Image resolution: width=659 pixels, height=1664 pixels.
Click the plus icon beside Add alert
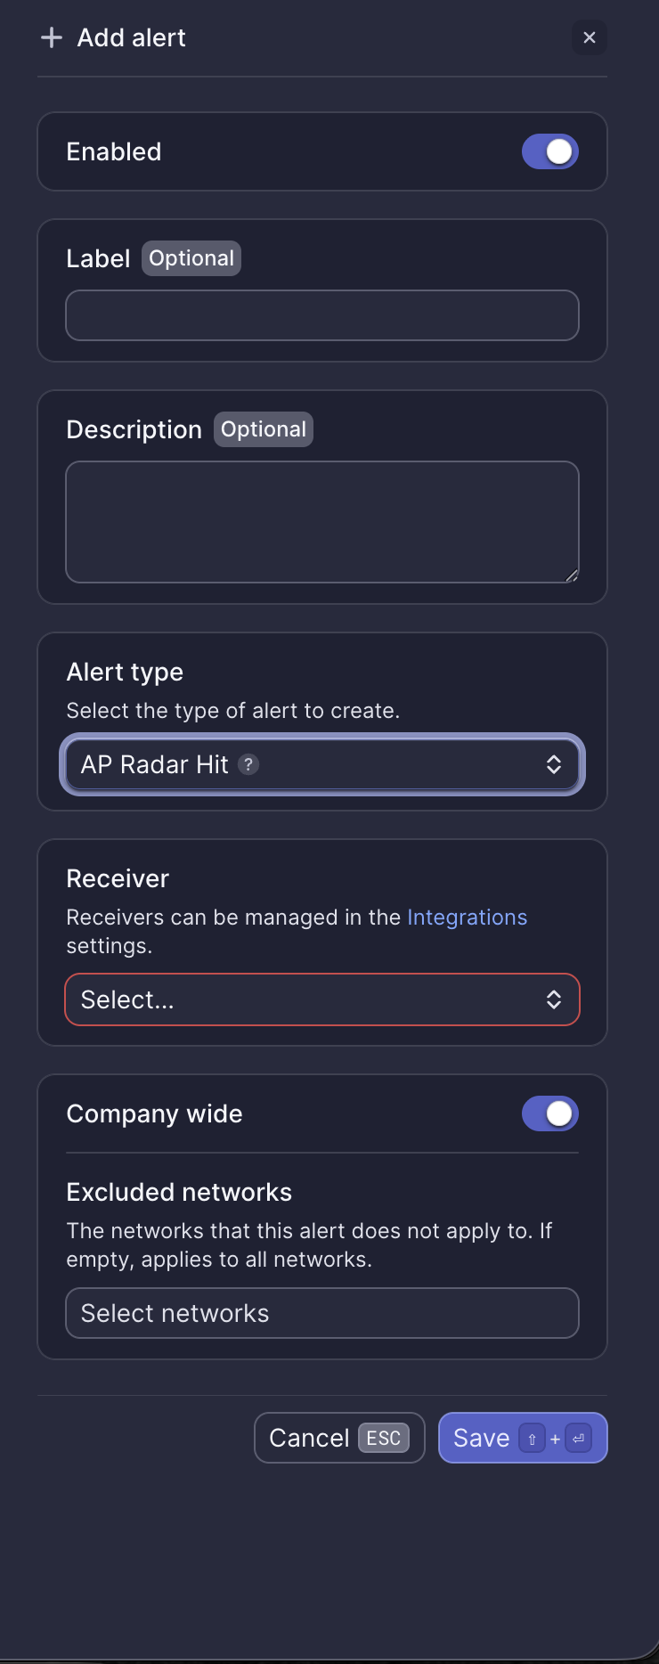click(x=52, y=37)
